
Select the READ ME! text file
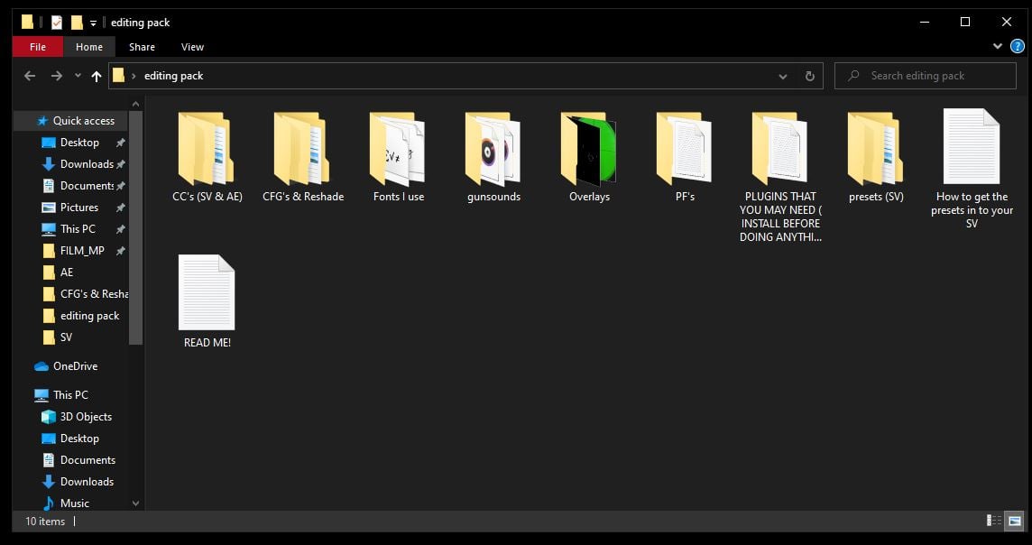coord(207,301)
